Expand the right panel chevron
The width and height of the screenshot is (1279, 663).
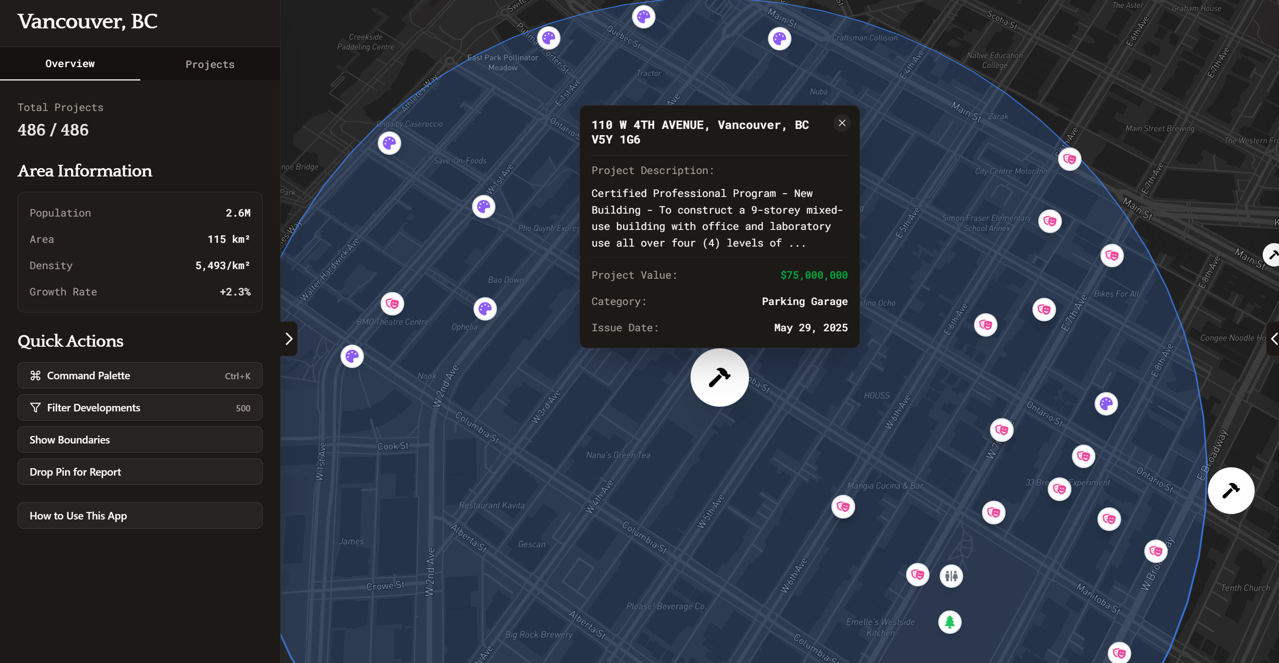pos(1274,339)
